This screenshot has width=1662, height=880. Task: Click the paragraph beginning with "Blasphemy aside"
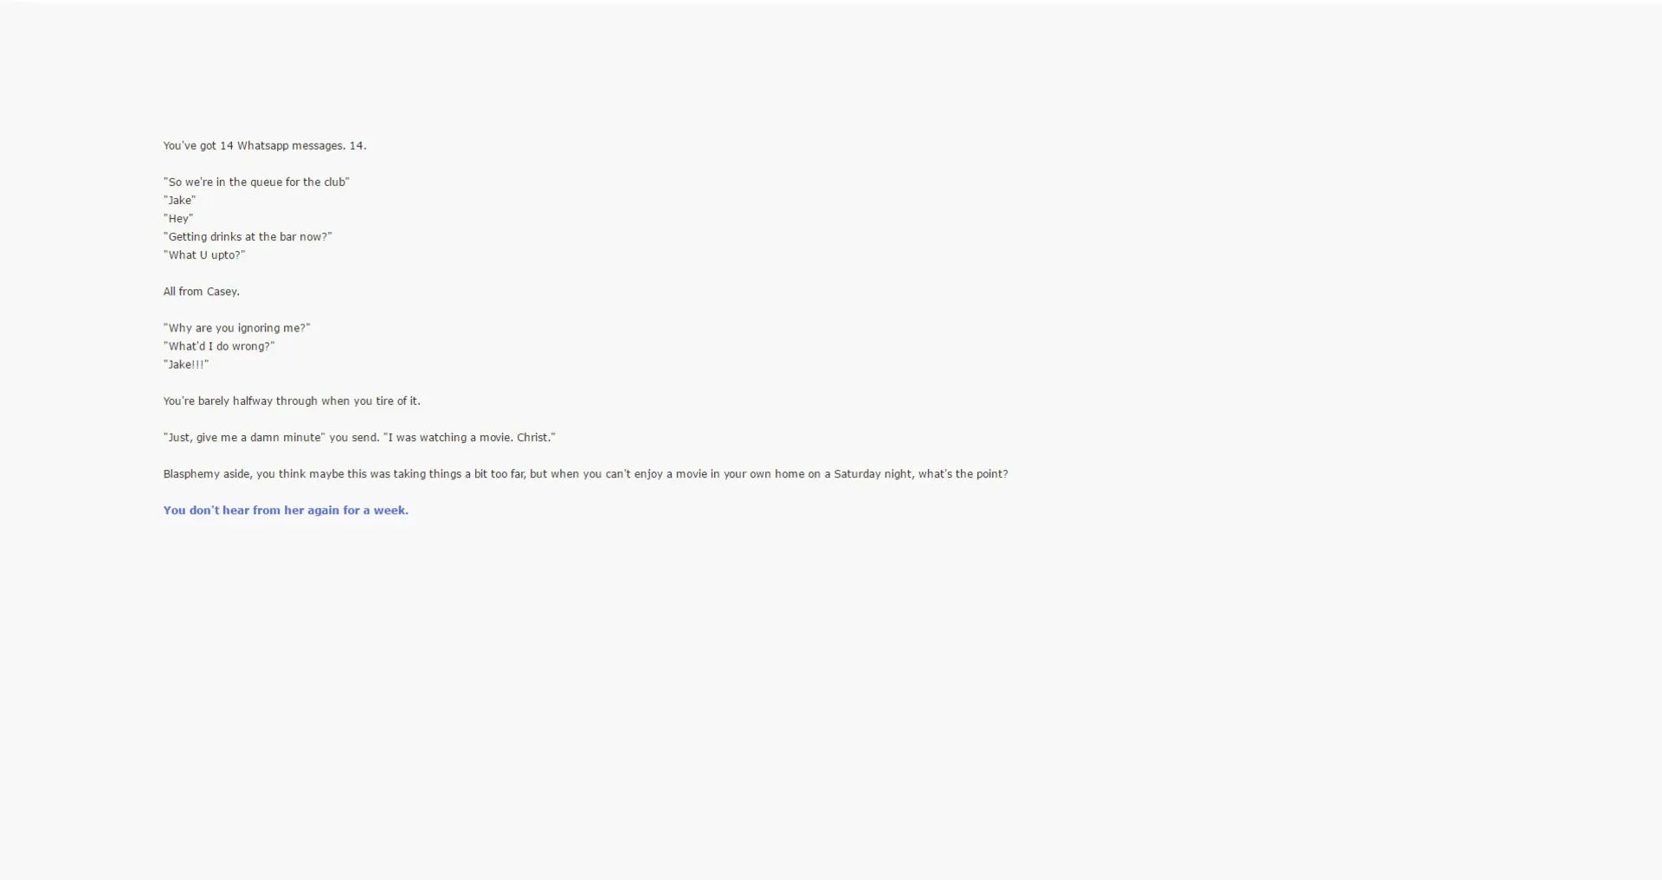(x=584, y=473)
